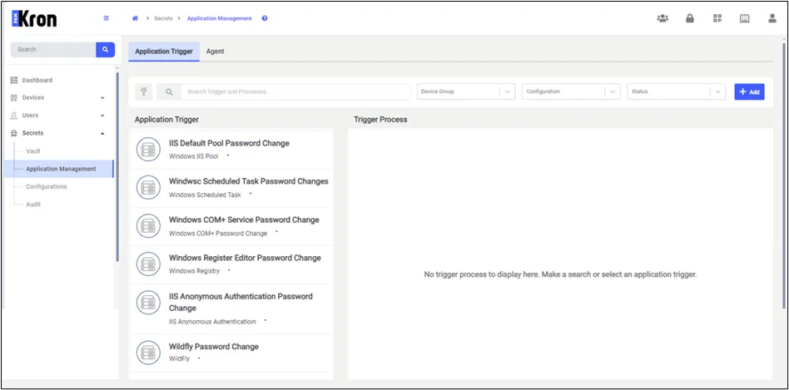Click the IIS Anynomous Authenticatioin subtitle
The image size is (789, 390).
click(212, 321)
